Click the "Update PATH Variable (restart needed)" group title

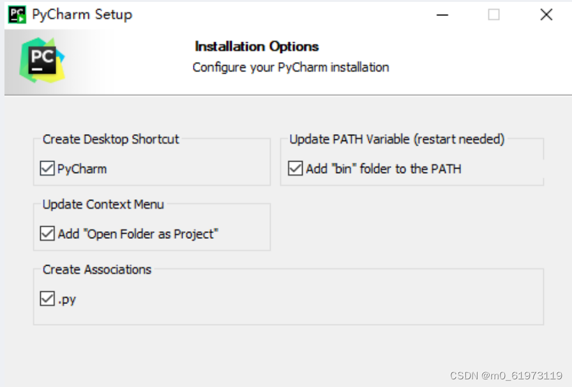point(396,139)
